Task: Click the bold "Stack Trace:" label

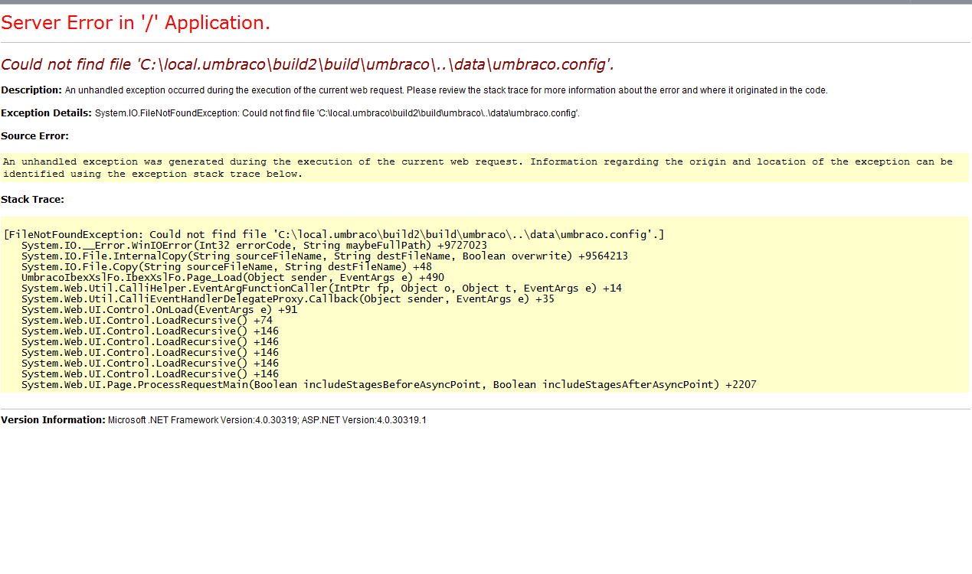Action: (x=33, y=200)
